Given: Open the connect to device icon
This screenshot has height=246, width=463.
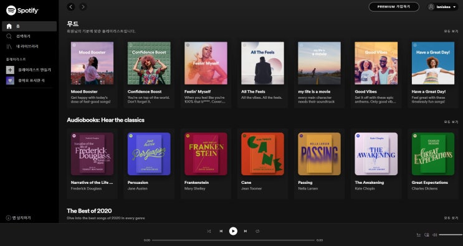Looking at the screenshot, I should [427, 235].
